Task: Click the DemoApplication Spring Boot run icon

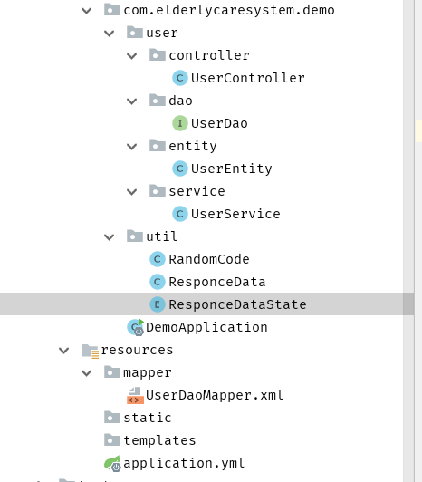Action: click(x=136, y=327)
